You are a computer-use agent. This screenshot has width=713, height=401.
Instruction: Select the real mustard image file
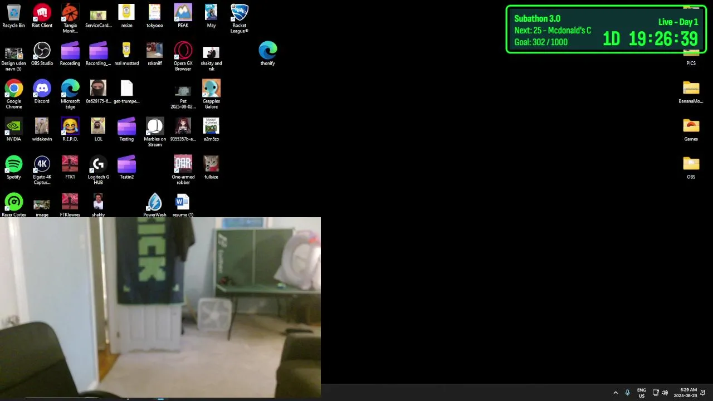[126, 54]
